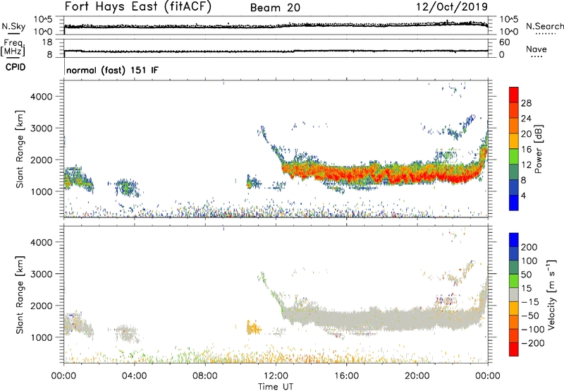Click the "16:00" time tick label

click(346, 376)
